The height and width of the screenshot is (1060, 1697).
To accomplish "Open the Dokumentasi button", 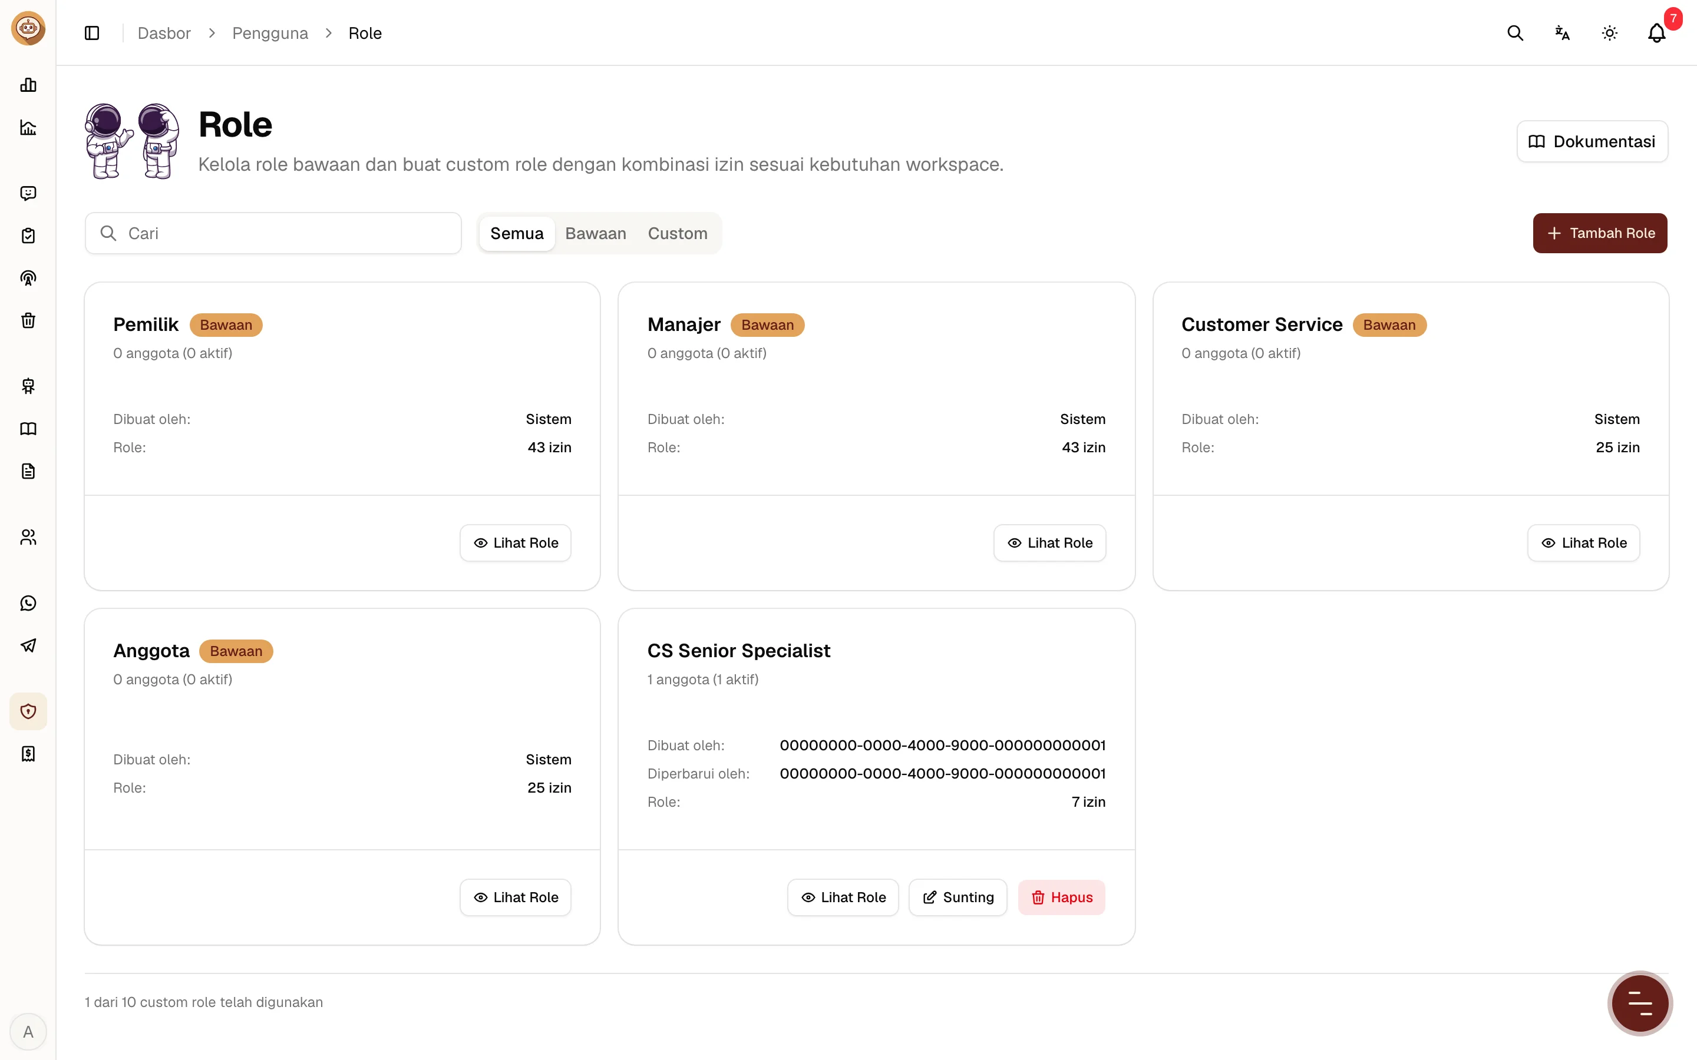I will [x=1592, y=141].
